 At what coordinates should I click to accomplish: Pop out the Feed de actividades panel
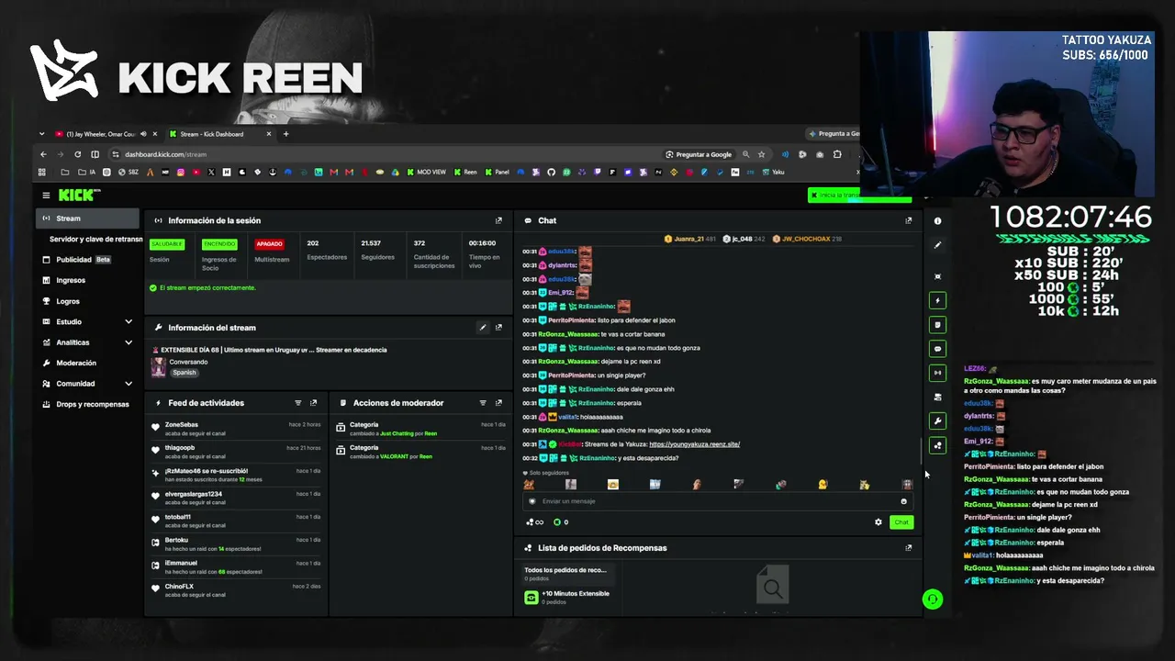pyautogui.click(x=313, y=403)
